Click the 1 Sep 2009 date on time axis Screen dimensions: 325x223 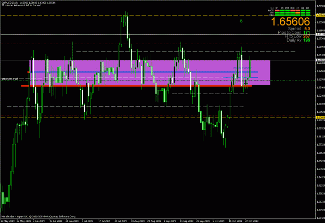click(x=170, y=221)
